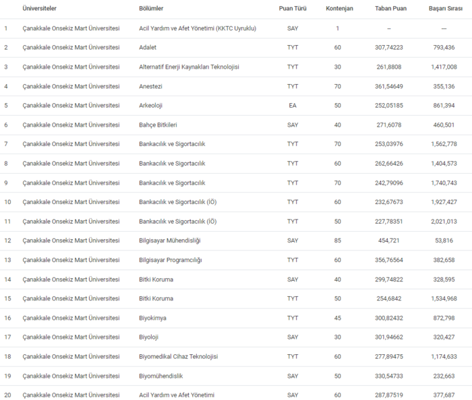Viewport: 472px width, 400px height.
Task: Click university name in row 12
Action: point(71,240)
